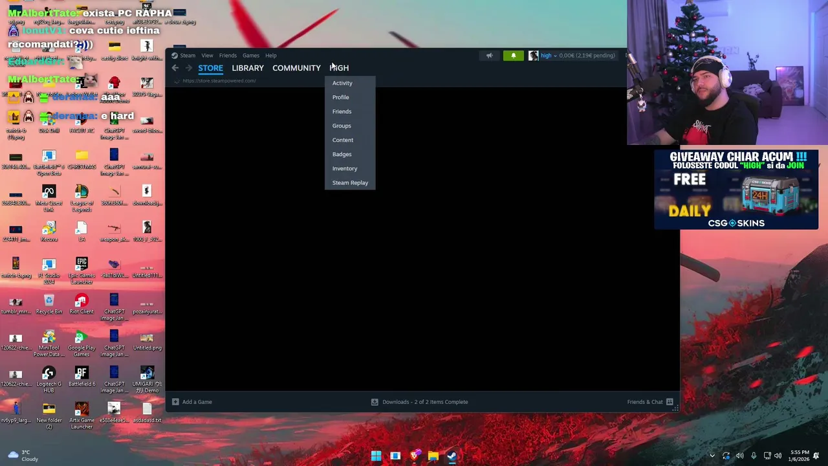Launch the FL Studio 2024 shortcut
The image size is (828, 466).
(x=49, y=271)
